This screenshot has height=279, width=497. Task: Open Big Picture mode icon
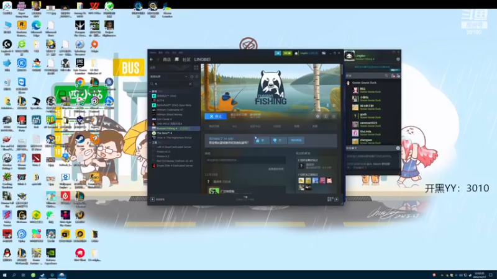(x=324, y=53)
